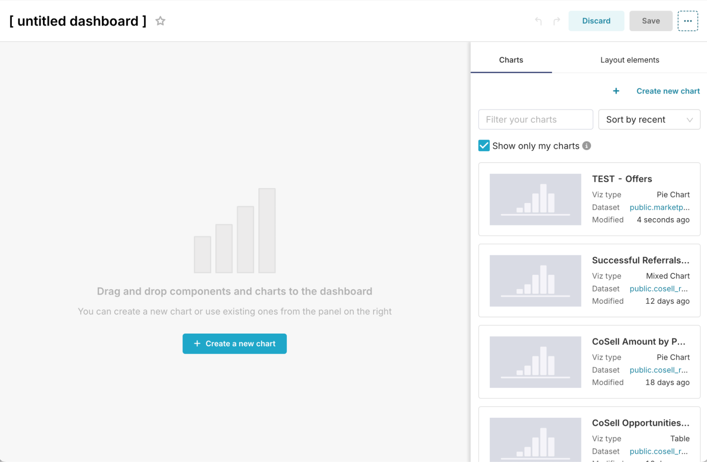Select the CoSell Amount by P chart card
Image resolution: width=707 pixels, height=462 pixels.
(x=589, y=362)
